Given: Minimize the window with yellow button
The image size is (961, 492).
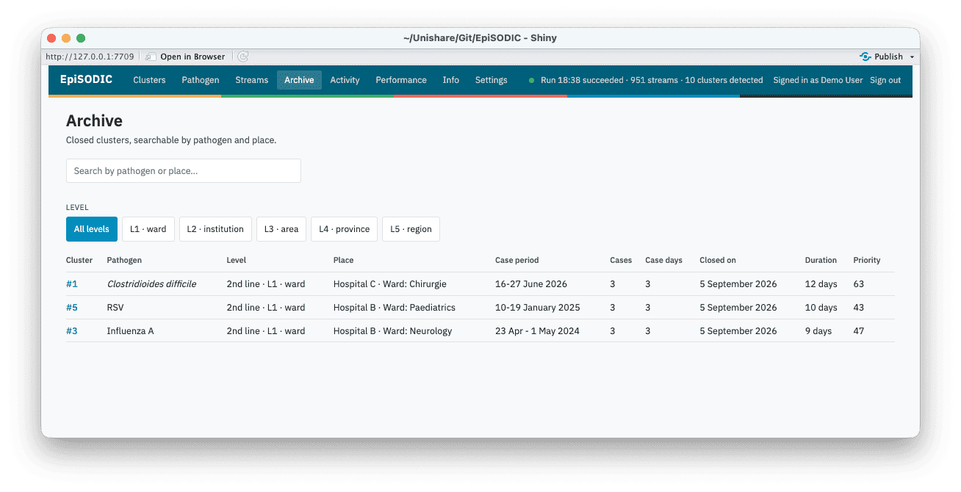Looking at the screenshot, I should click(66, 38).
